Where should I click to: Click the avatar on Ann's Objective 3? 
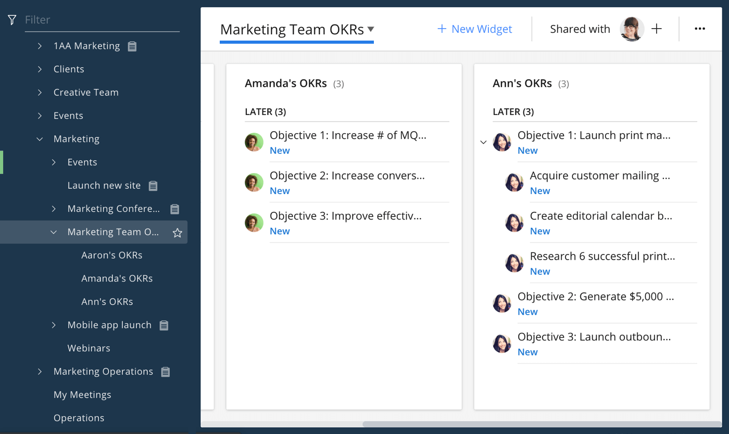click(x=501, y=343)
